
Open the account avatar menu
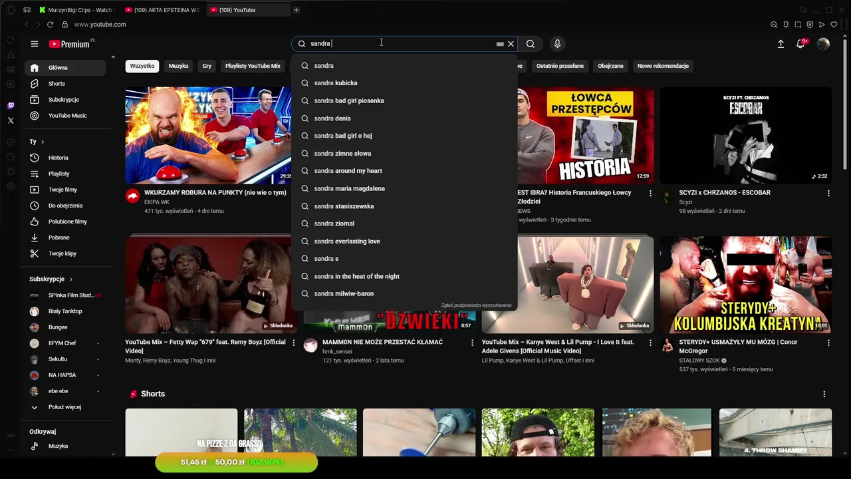823,44
